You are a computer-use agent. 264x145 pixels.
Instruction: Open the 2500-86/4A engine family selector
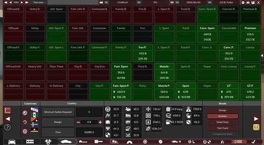[194, 2]
